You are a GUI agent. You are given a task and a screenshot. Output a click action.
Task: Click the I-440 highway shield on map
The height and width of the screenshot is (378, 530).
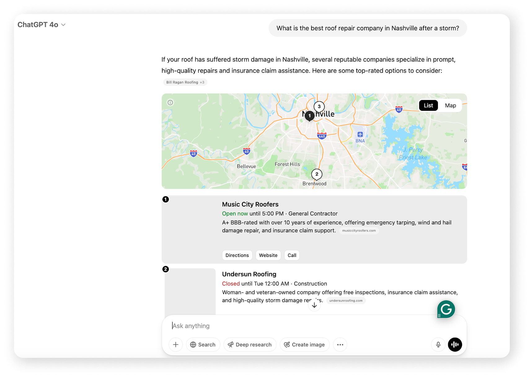[x=322, y=136]
